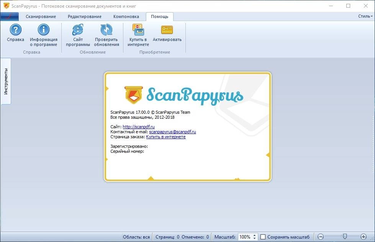Open the Справка help icon

pyautogui.click(x=16, y=29)
